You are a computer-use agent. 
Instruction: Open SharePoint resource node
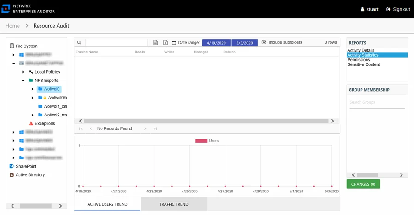coord(23,166)
